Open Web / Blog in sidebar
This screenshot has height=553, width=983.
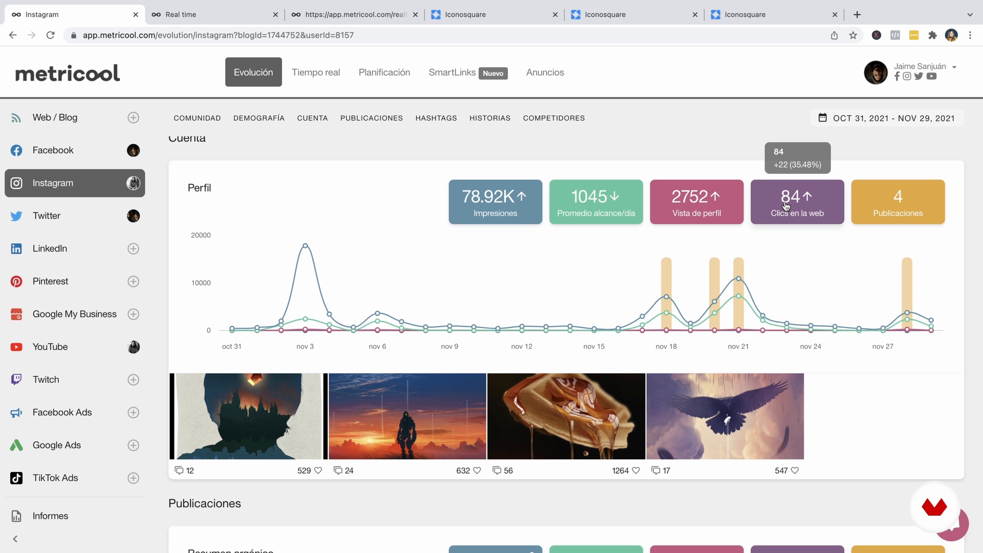55,117
